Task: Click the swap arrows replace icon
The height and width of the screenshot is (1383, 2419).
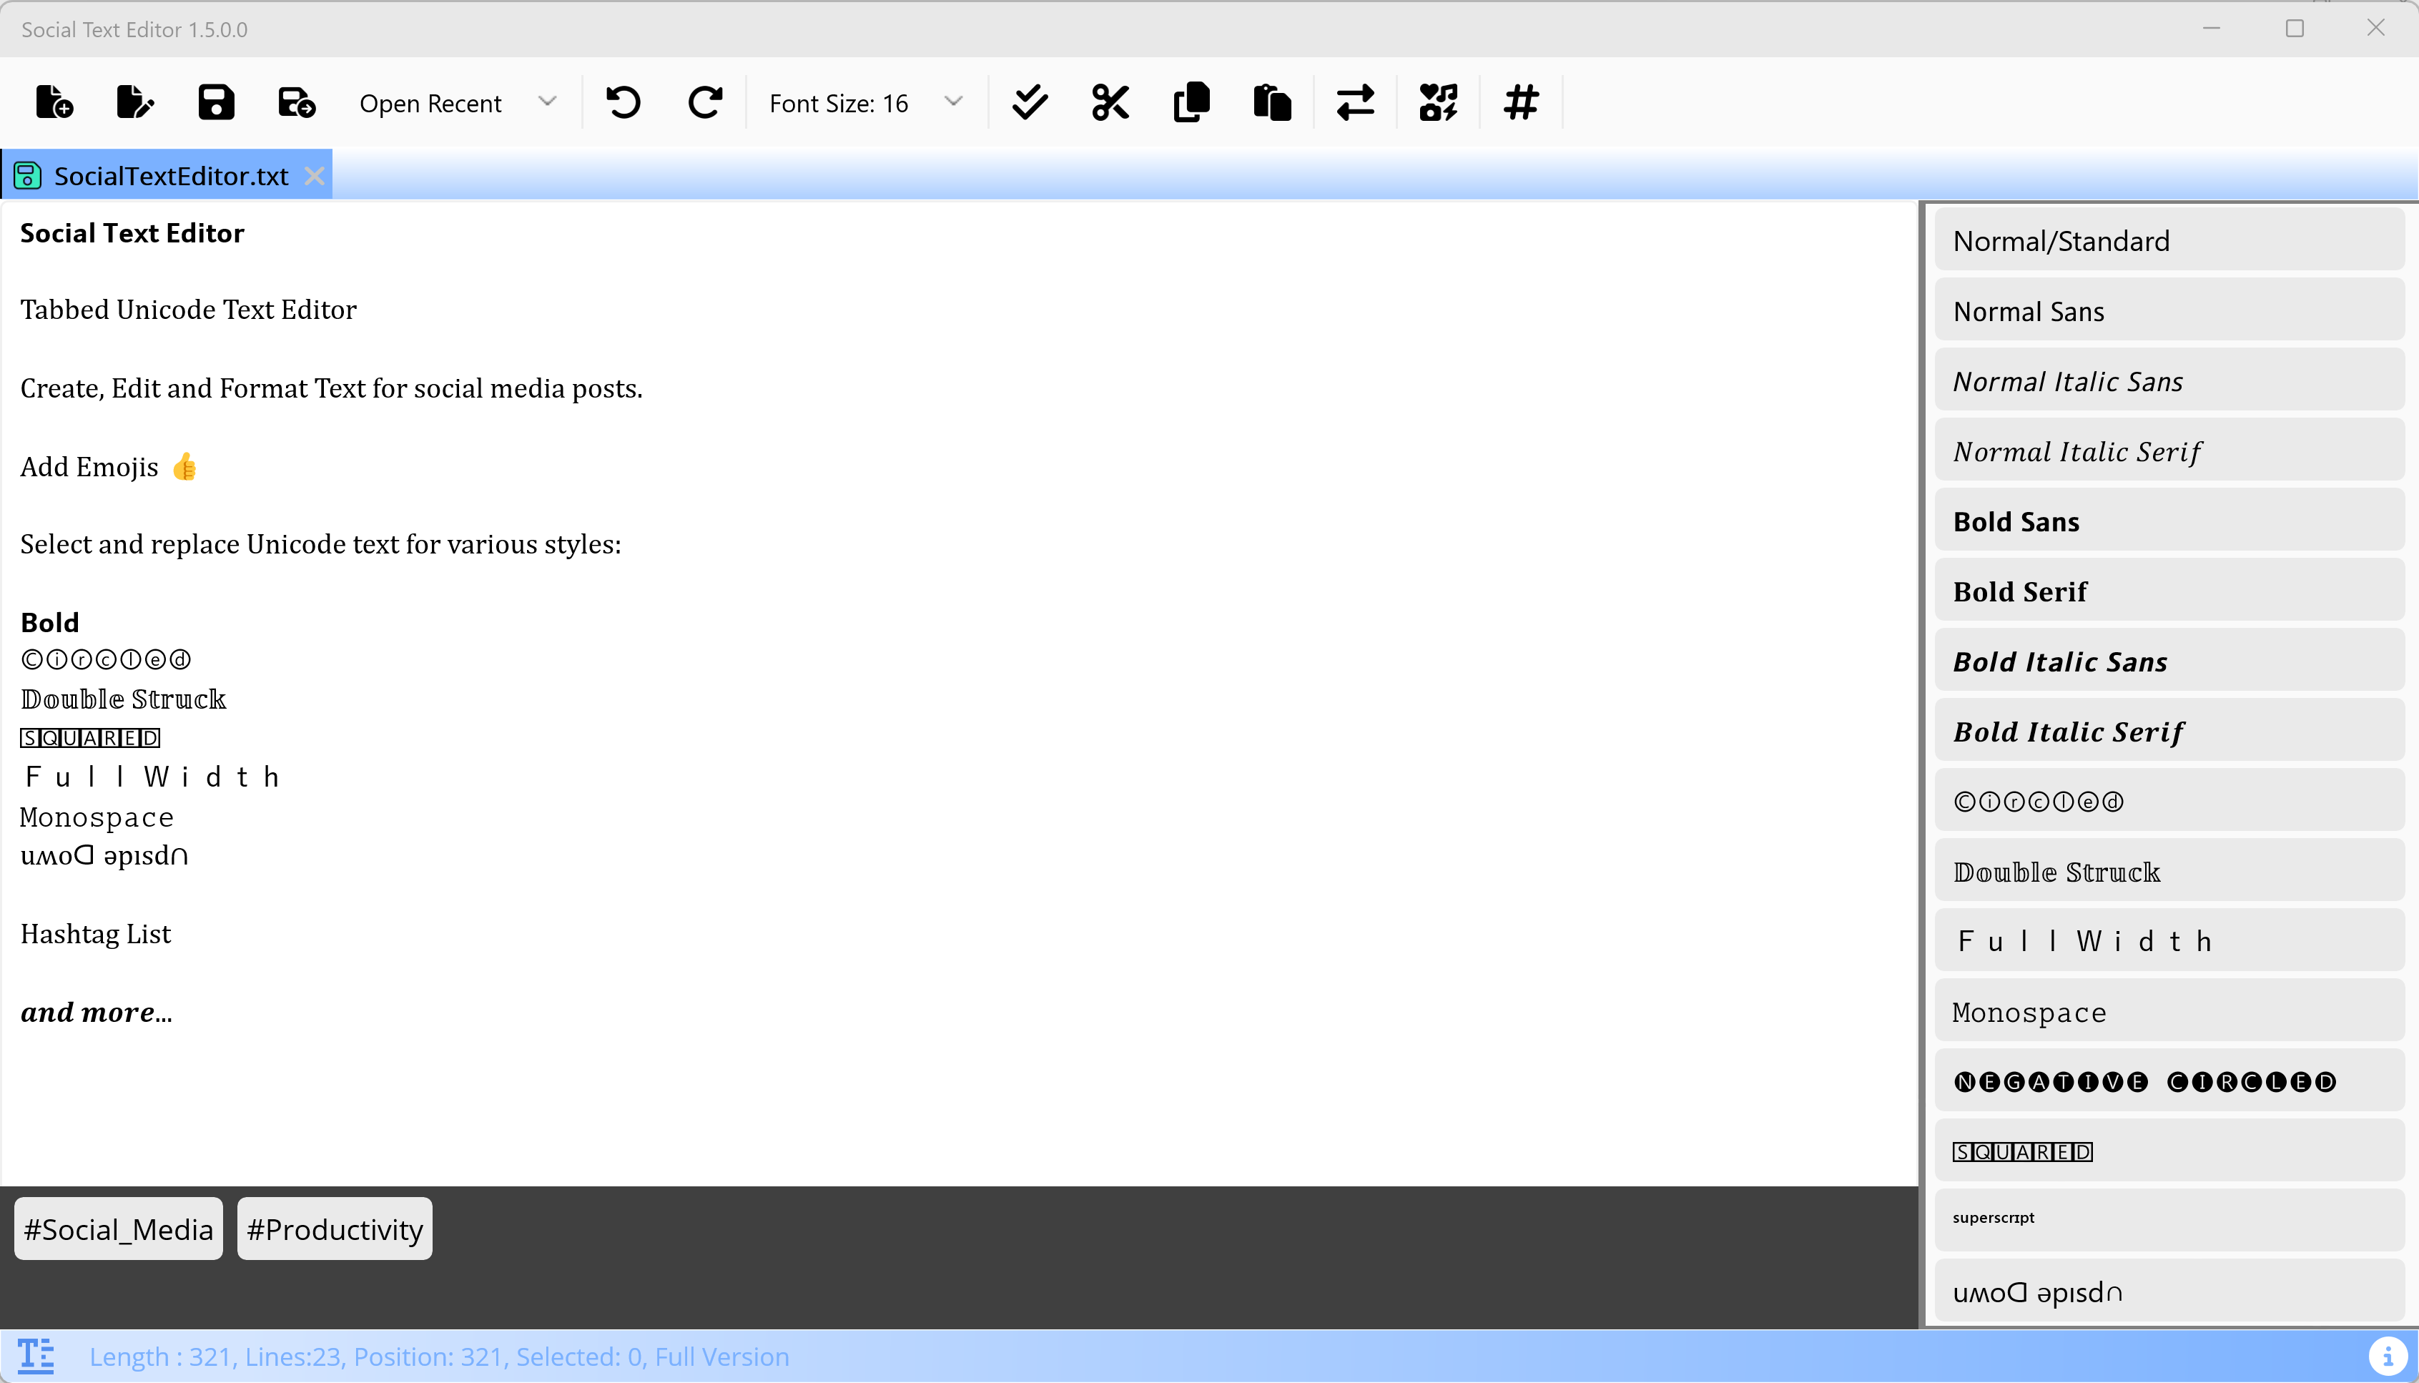Action: (1355, 102)
